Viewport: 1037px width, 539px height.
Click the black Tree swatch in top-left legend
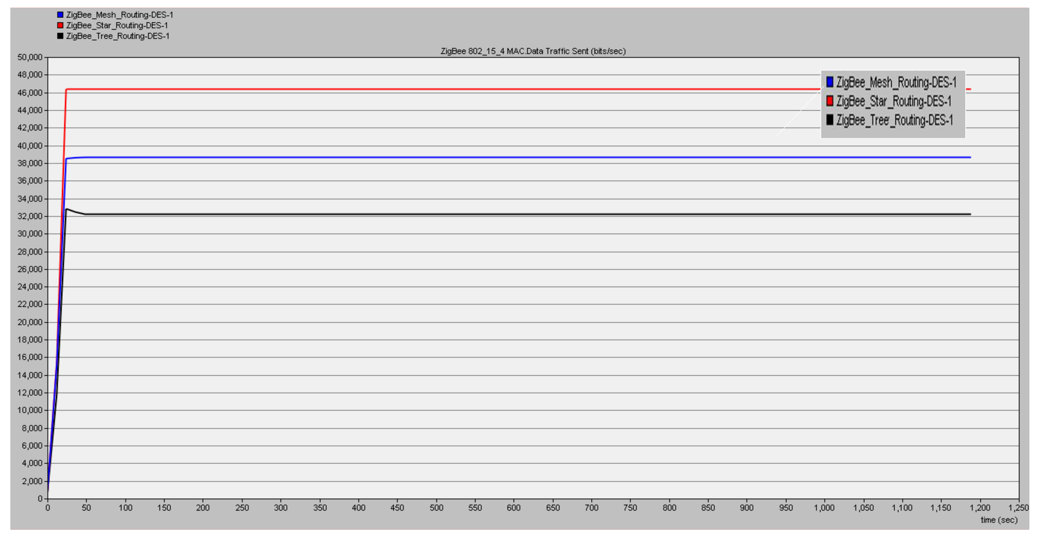(60, 36)
